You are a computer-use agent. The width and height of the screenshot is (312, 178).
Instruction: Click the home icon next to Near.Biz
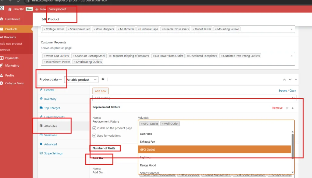[10, 9]
